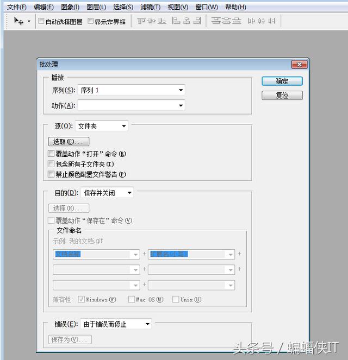Screen dimensions: 348x360
Task: Open the Move tool preset picker arrow
Action: coord(29,21)
